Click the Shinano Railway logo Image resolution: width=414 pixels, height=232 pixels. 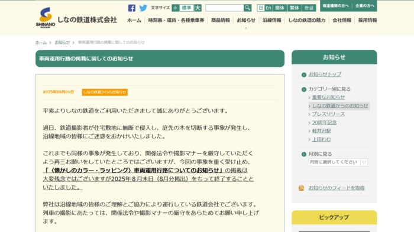[x=46, y=17]
